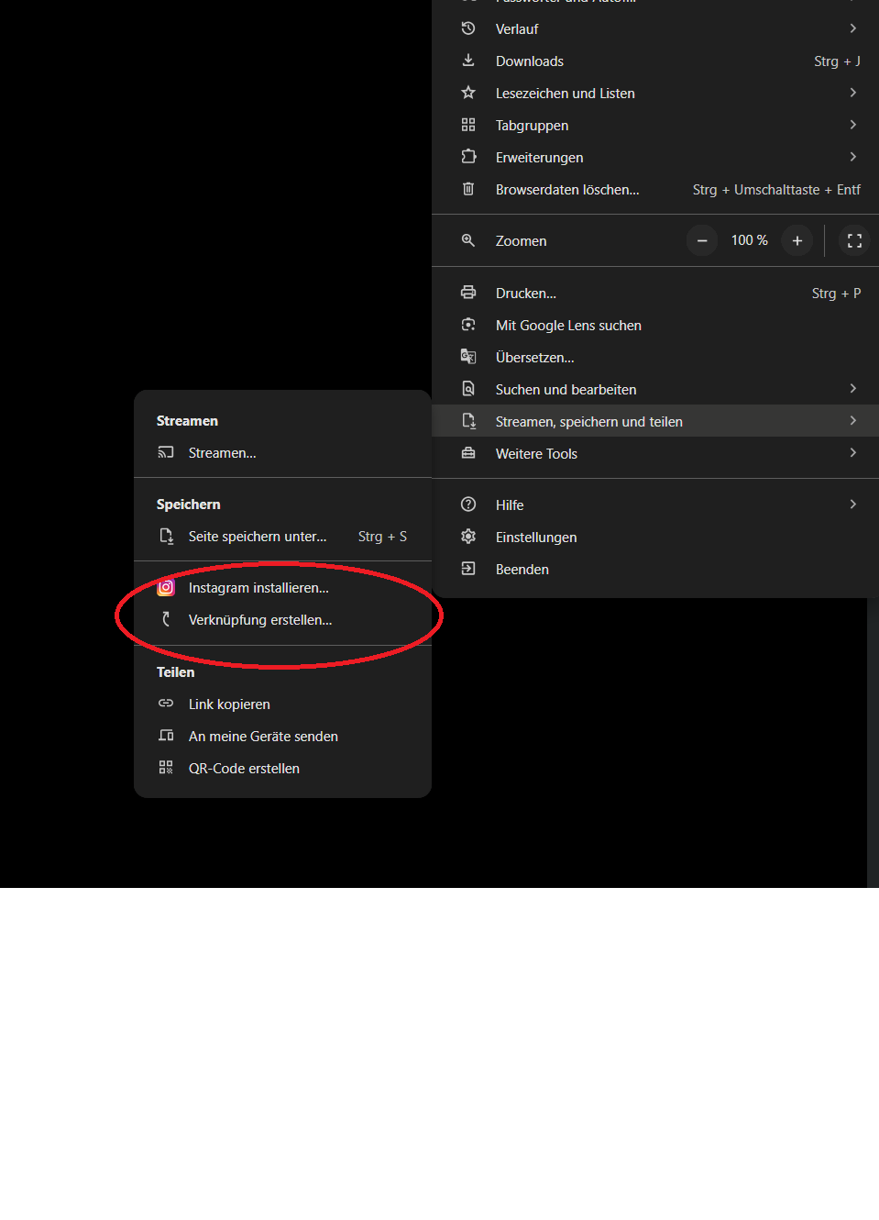Click the Weitere Tools toolbox icon
The image size is (879, 1220).
pos(468,453)
